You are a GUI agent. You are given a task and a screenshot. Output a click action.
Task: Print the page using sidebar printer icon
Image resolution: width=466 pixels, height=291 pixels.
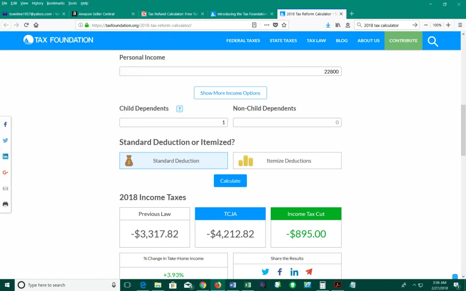[5, 204]
